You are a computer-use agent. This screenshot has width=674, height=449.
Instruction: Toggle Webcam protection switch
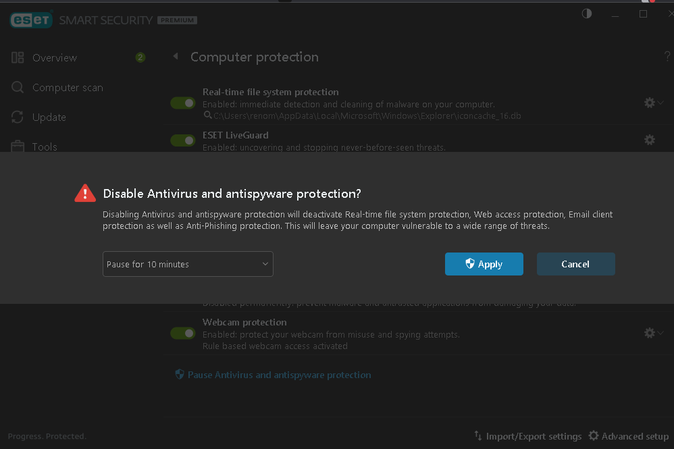[183, 333]
